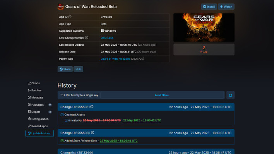Click the Windows icon in Supported Systems
The image size is (274, 154).
(102, 31)
